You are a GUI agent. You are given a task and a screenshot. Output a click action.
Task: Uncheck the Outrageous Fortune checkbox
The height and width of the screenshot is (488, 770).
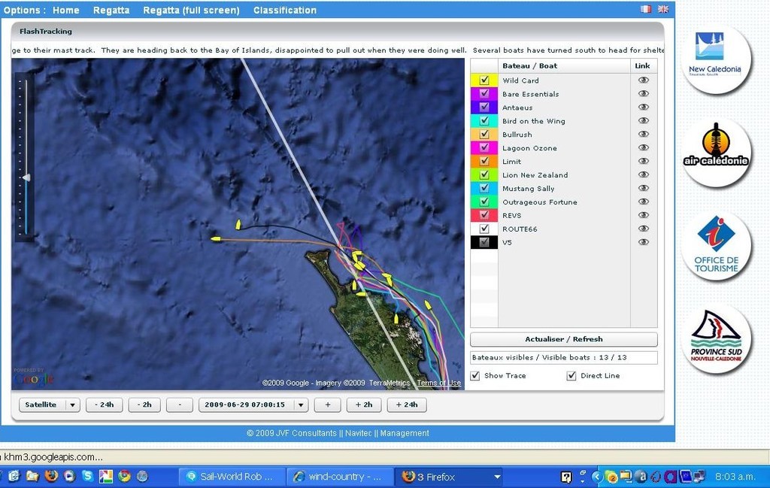point(484,202)
